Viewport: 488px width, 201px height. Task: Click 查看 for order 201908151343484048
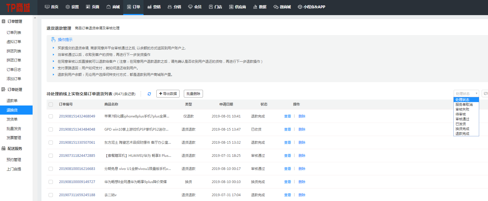point(287,129)
